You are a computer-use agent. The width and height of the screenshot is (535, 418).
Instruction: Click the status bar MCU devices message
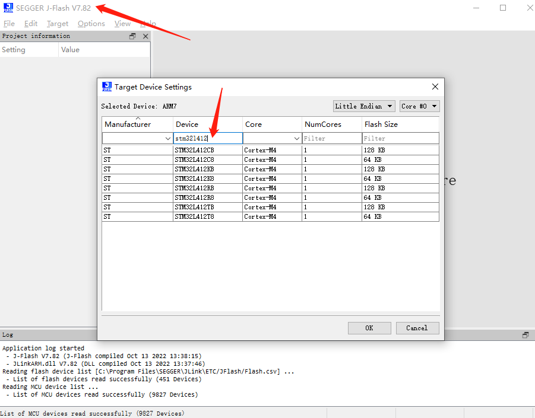[x=92, y=414]
